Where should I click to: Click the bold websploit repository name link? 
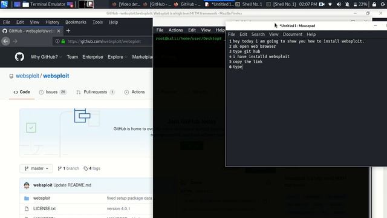pos(56,76)
